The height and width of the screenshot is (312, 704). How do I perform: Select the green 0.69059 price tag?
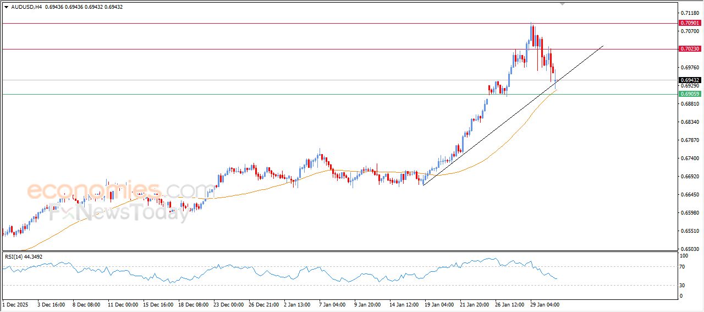pyautogui.click(x=690, y=94)
